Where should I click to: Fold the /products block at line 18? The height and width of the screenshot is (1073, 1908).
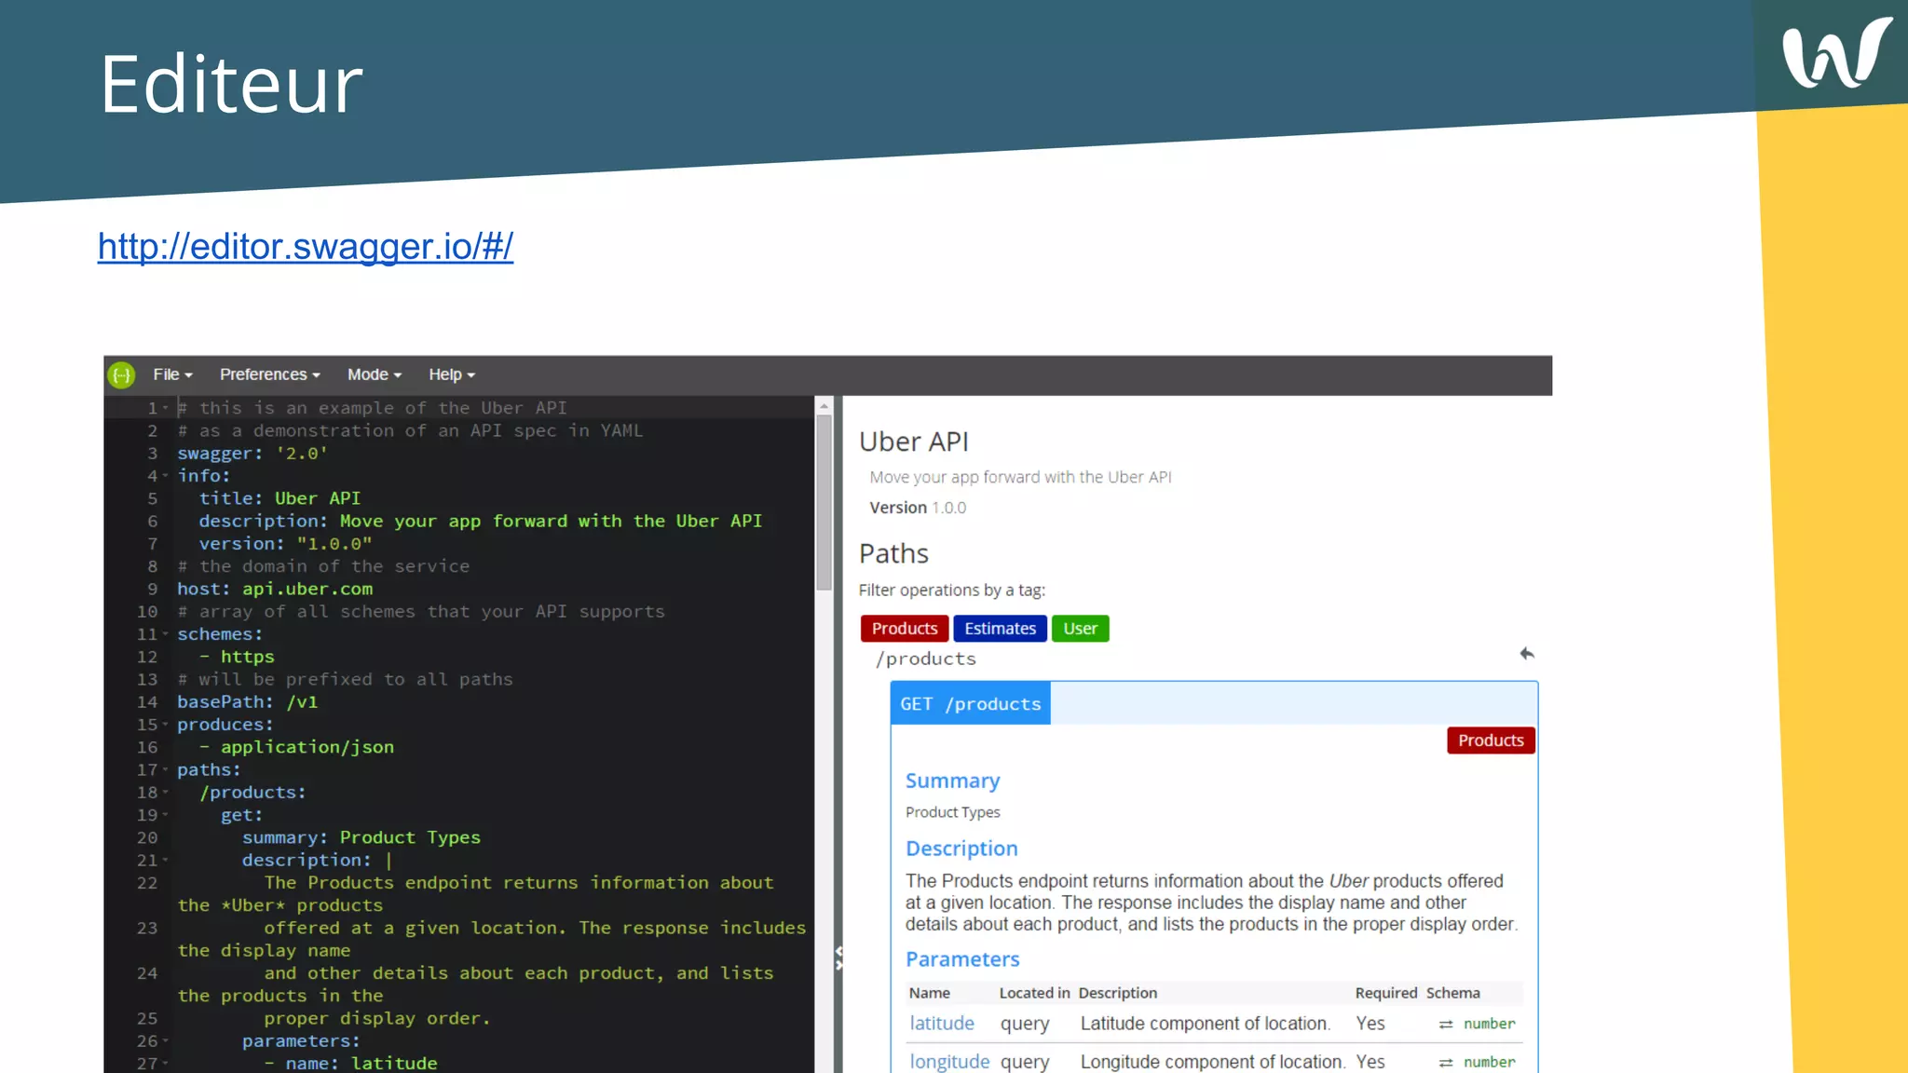(166, 793)
